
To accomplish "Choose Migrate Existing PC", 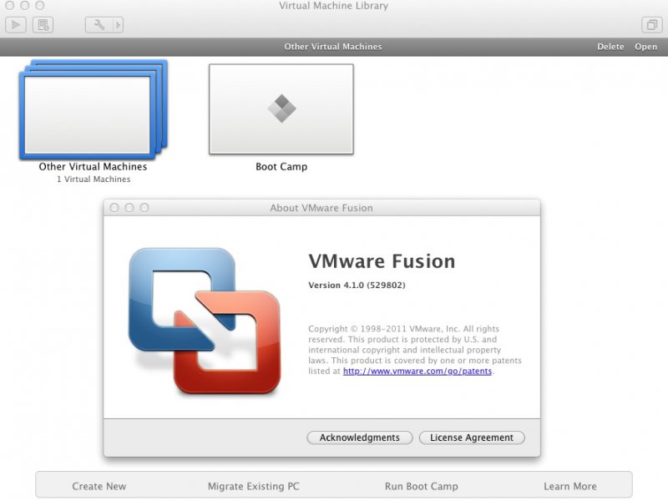I will pyautogui.click(x=254, y=486).
